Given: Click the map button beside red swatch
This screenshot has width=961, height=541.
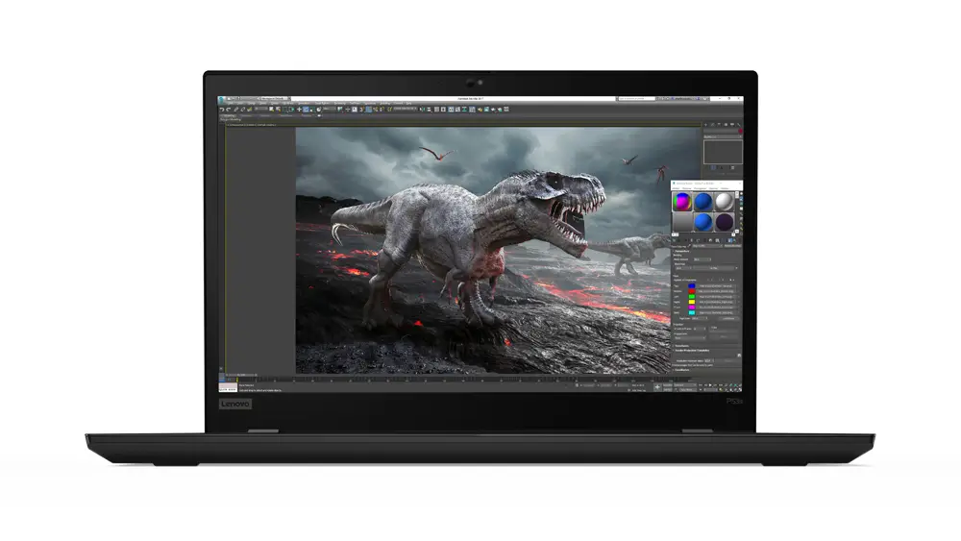Looking at the screenshot, I should click(x=717, y=291).
